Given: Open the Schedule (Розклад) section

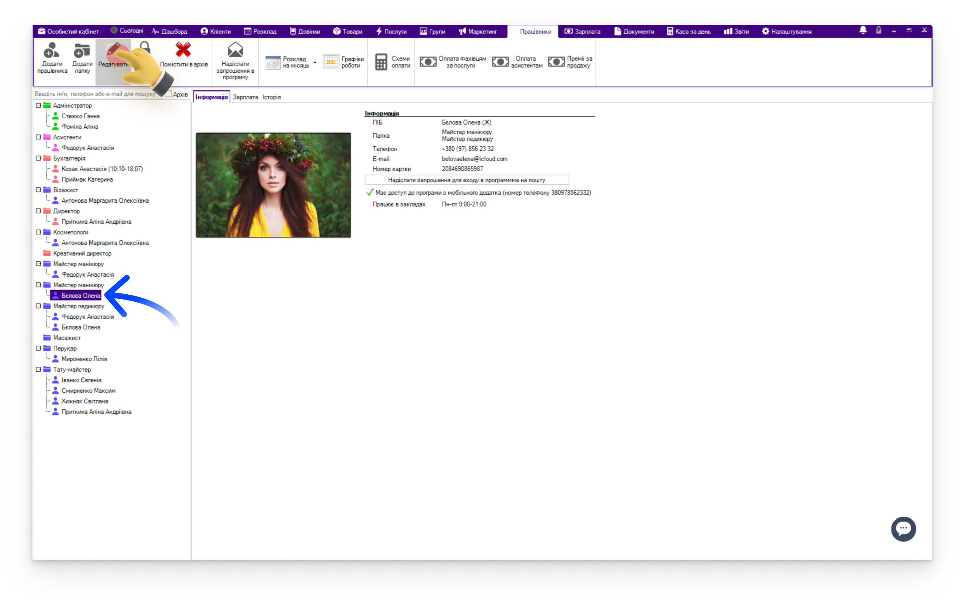Looking at the screenshot, I should (x=260, y=32).
